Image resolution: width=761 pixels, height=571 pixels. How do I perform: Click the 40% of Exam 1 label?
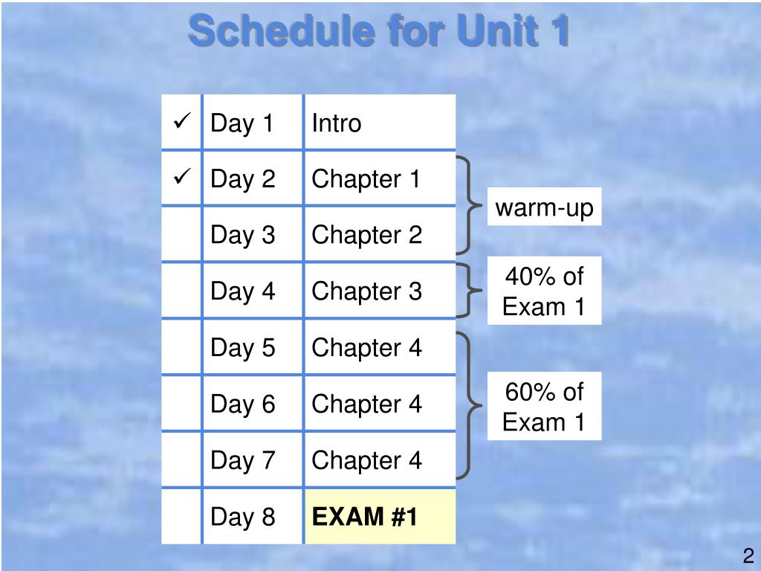544,291
